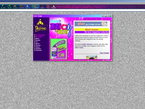Open My Homepage sidebar link
Viewport: 145px width, 109px height.
coord(40,35)
